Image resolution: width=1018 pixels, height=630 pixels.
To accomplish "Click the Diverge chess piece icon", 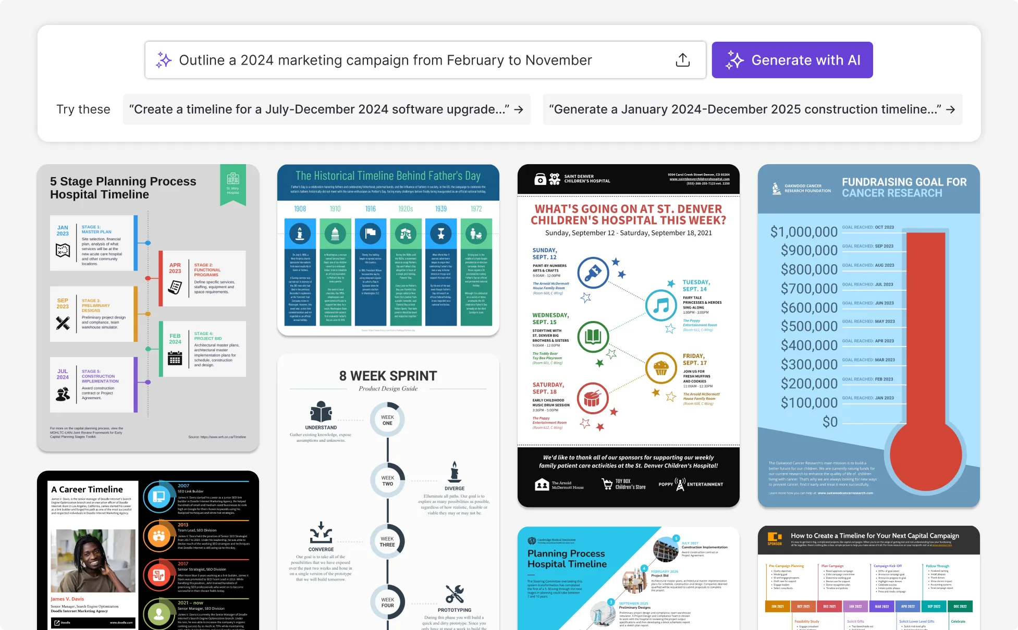I will pos(455,472).
